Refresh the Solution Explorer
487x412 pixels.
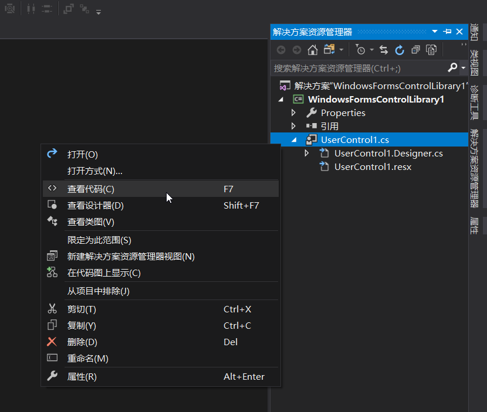[x=400, y=50]
